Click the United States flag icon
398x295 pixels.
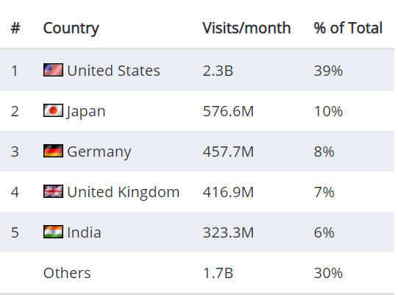(53, 70)
